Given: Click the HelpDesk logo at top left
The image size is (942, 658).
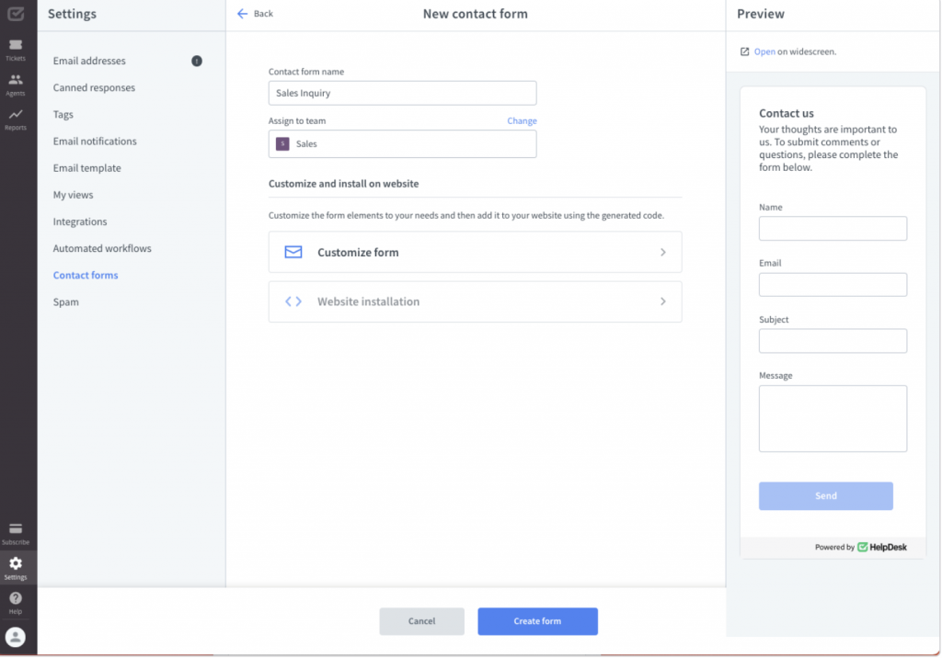Looking at the screenshot, I should [x=16, y=13].
